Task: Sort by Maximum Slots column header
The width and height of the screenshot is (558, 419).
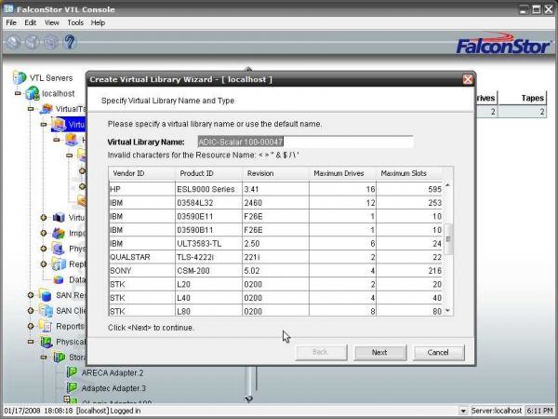Action: tap(409, 173)
